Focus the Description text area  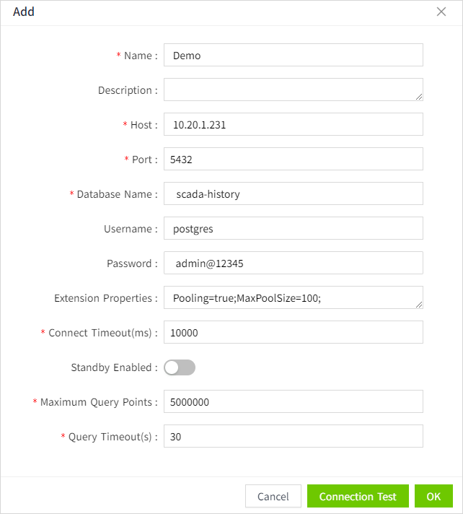pyautogui.click(x=288, y=90)
